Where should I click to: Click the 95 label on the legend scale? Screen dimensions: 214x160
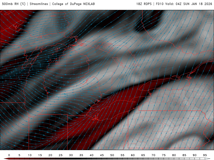(x=205, y=155)
